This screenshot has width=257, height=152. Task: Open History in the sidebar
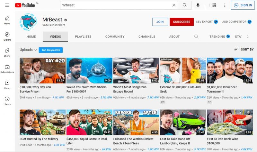tap(7, 101)
